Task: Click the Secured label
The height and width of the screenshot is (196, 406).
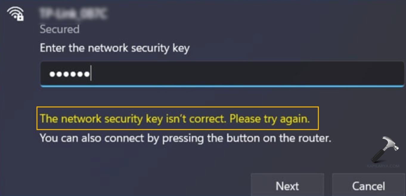Action: pos(60,29)
